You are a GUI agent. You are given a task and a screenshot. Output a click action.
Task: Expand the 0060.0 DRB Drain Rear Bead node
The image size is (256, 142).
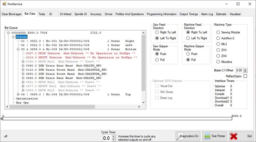(23, 66)
